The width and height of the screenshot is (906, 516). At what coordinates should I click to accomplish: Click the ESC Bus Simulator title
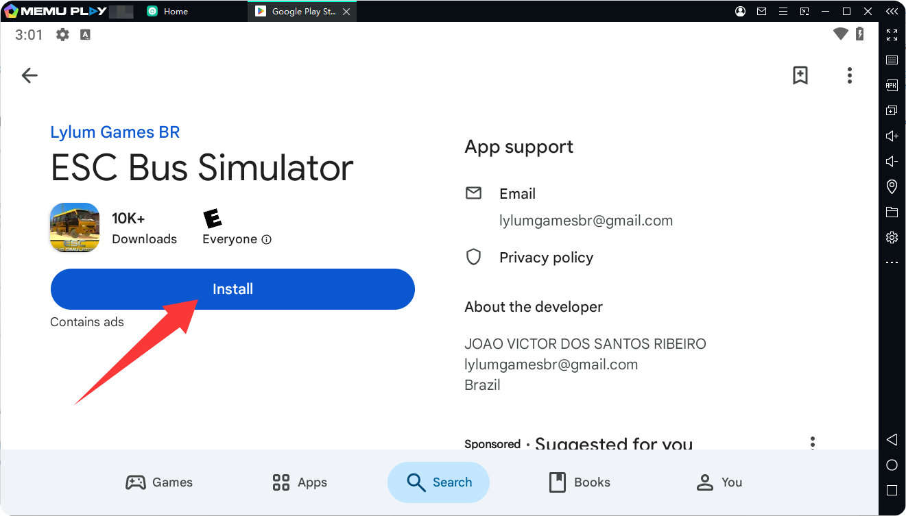point(202,167)
